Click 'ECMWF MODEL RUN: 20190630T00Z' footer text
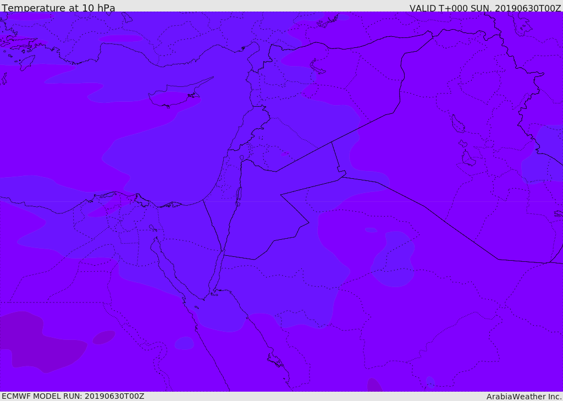Viewport: 563px width, 401px height. 73,396
